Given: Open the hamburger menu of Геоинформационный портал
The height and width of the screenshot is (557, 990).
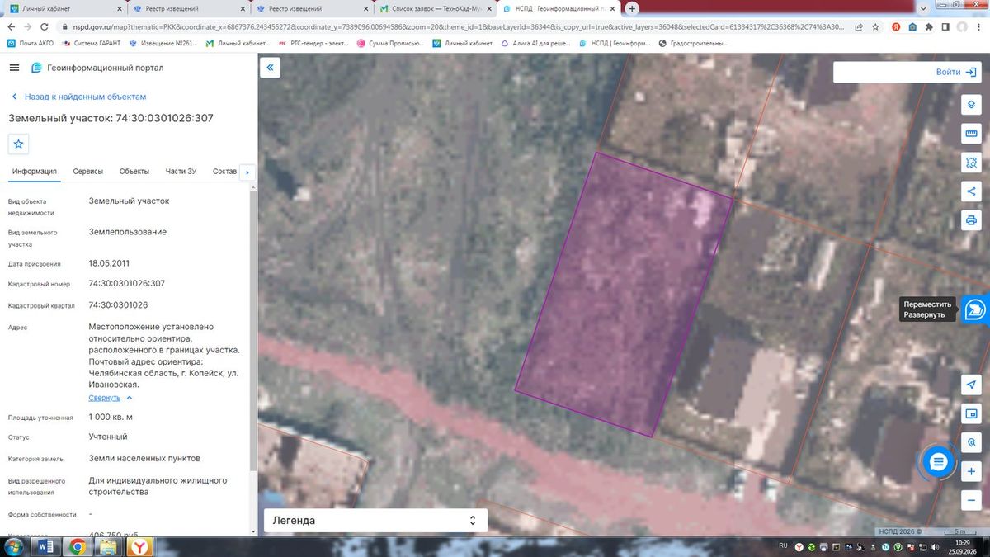Looking at the screenshot, I should (15, 68).
